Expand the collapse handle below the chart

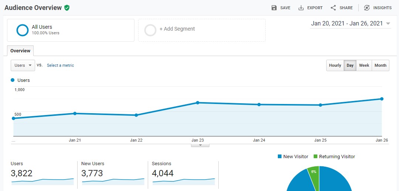(x=200, y=145)
